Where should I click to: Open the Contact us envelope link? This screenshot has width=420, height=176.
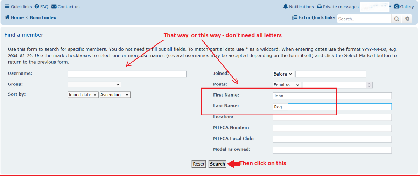[65, 7]
